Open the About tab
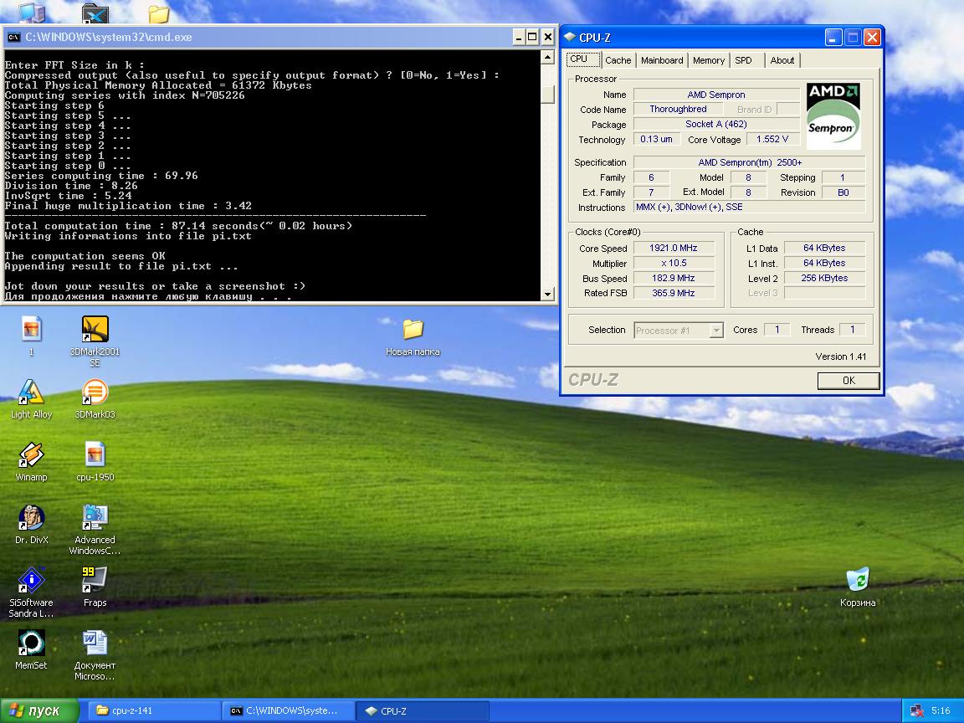 point(782,60)
